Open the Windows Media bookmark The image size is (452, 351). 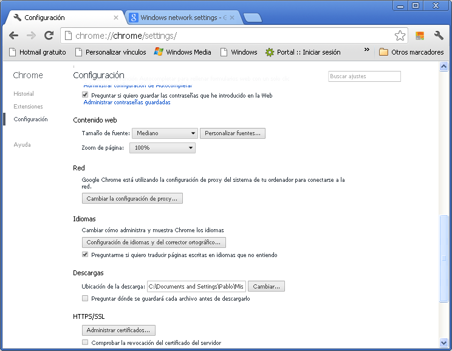pos(183,52)
